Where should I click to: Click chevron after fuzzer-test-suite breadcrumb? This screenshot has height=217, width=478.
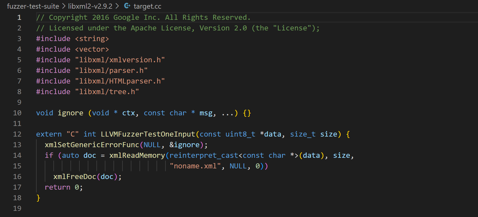coord(64,6)
